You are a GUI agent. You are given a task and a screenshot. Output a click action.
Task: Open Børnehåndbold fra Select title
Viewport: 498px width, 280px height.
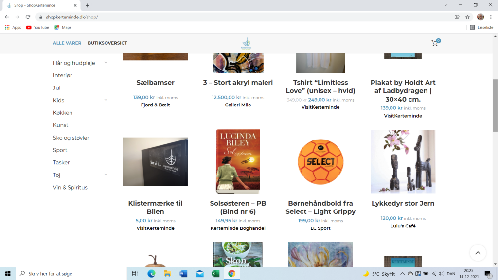click(x=320, y=207)
